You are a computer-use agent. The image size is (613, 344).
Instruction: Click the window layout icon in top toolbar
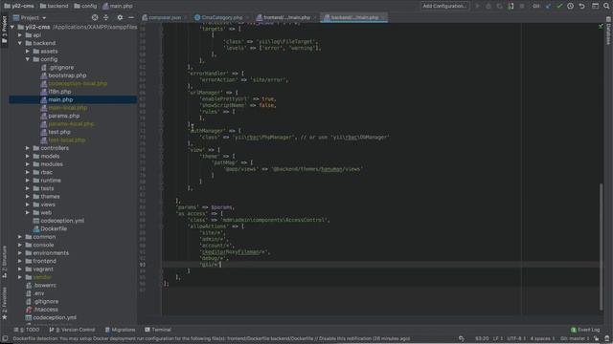pyautogui.click(x=595, y=6)
